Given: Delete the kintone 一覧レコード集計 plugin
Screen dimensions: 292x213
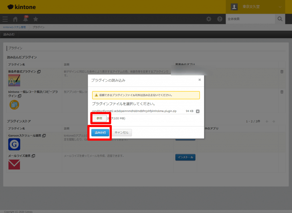Looking at the screenshot, I should [x=282, y=92].
